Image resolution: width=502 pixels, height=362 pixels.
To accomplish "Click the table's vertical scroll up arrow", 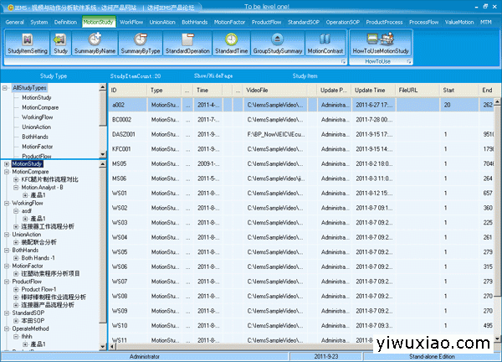I will [497, 102].
